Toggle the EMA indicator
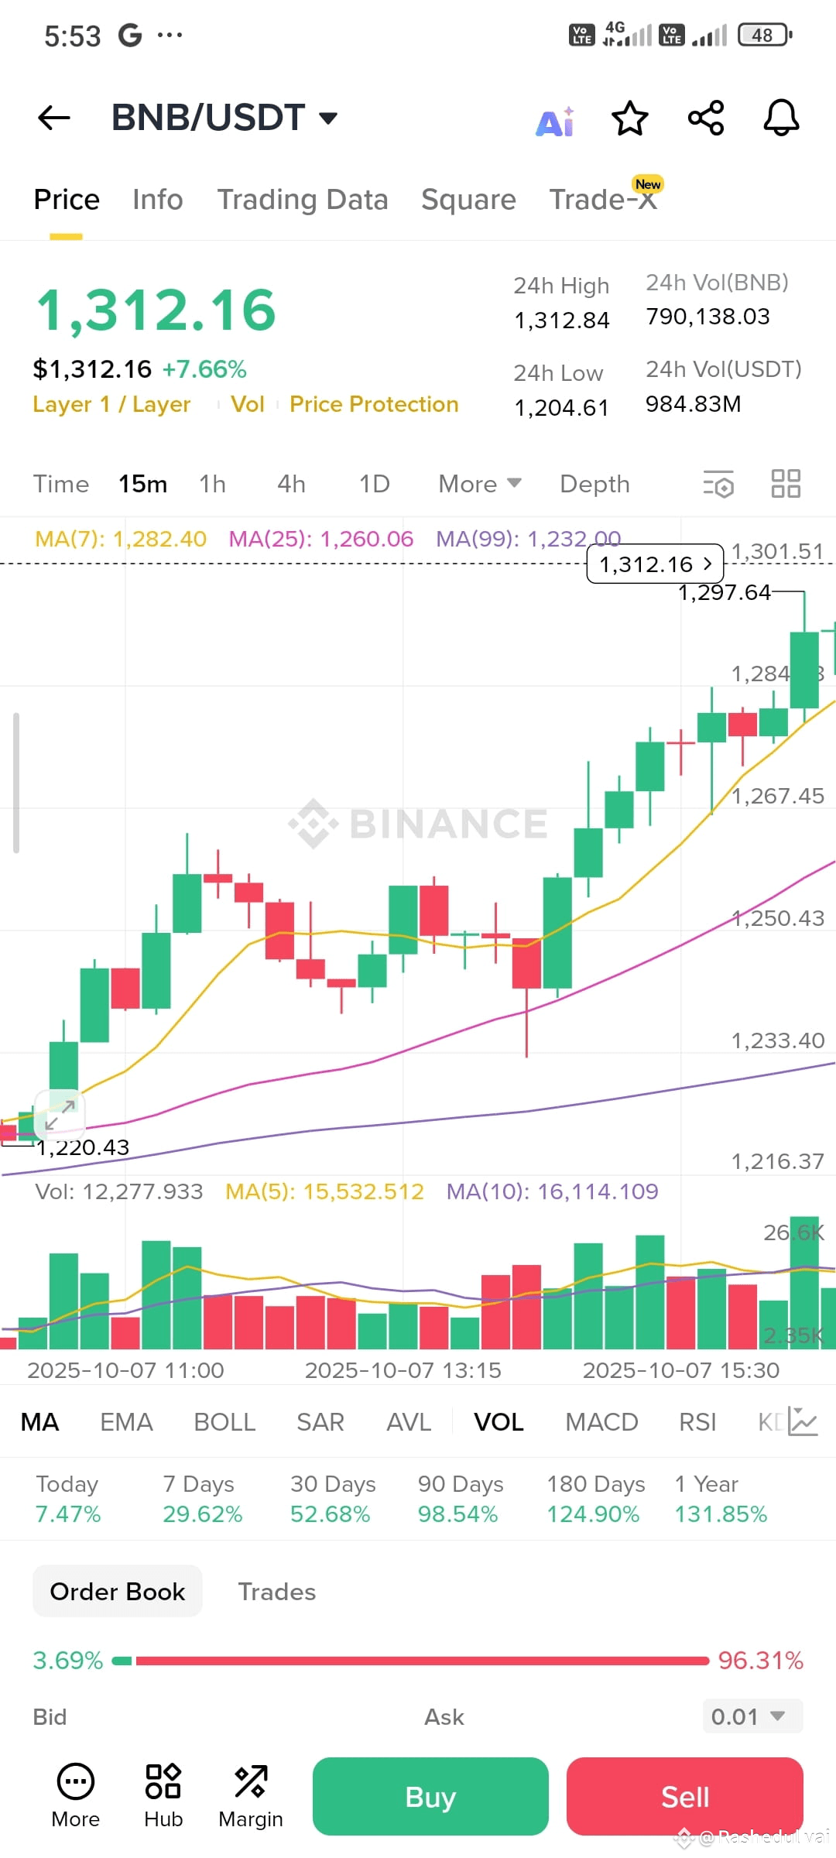Viewport: 836px width, 1858px height. (x=127, y=1422)
